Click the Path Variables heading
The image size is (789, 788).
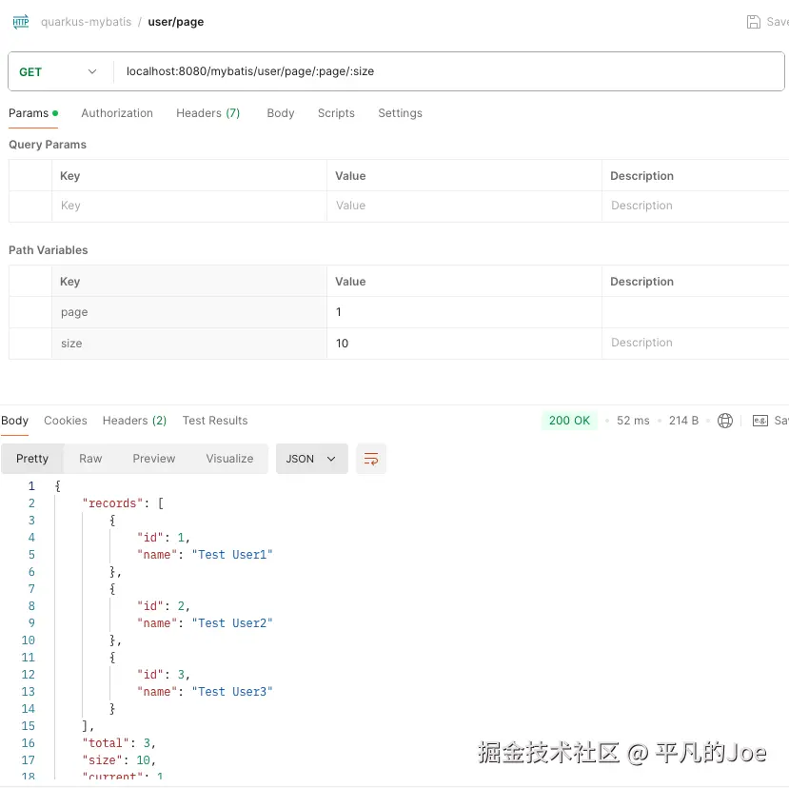(x=49, y=250)
